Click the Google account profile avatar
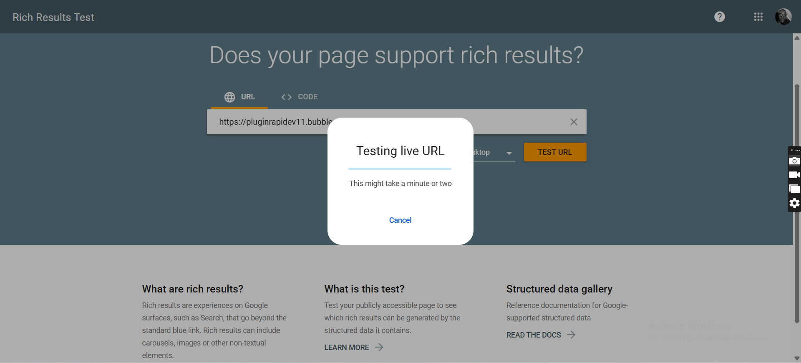Image resolution: width=801 pixels, height=363 pixels. tap(783, 17)
